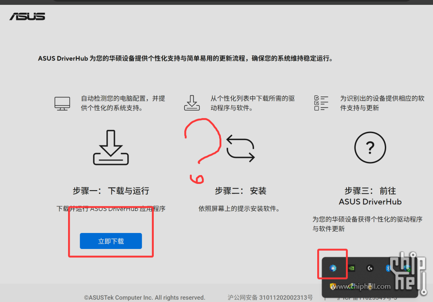
Task: Click the 立即下载 download button
Action: point(111,241)
